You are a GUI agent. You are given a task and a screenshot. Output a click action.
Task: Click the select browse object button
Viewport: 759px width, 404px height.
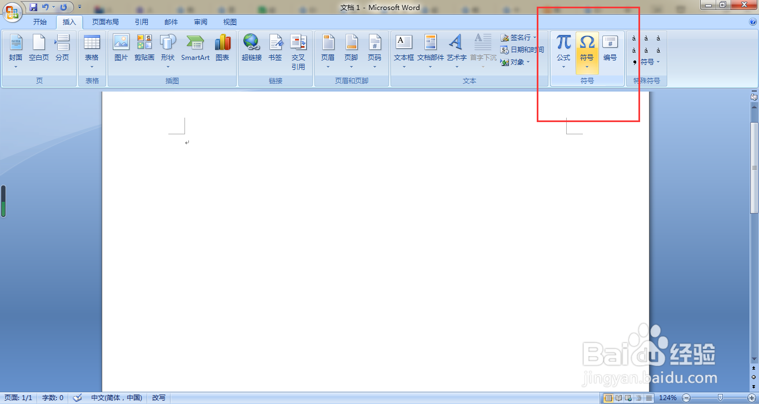pos(754,377)
